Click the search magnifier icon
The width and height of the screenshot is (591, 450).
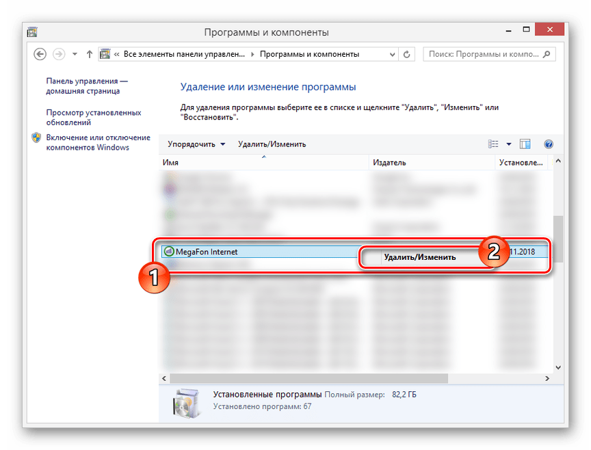tap(547, 54)
